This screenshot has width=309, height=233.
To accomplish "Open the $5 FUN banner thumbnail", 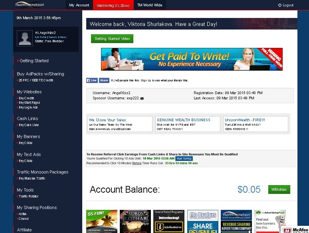I will click(x=102, y=221).
